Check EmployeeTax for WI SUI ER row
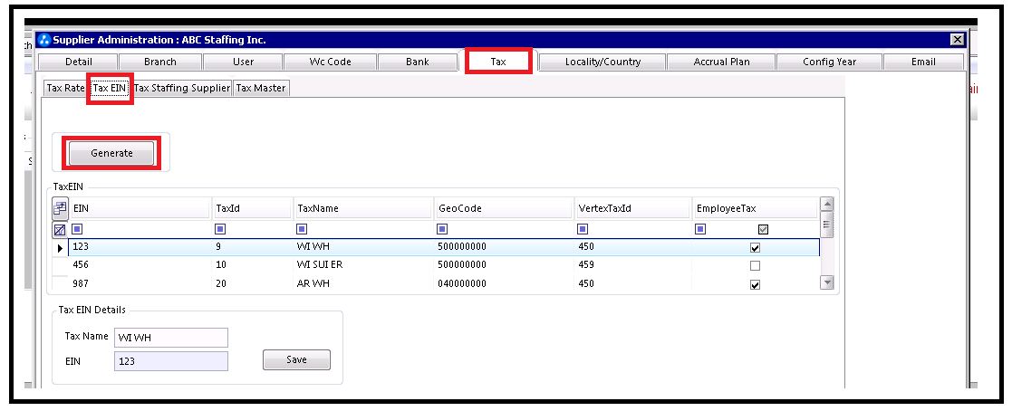Viewport: 1012px width, 411px height. (755, 265)
